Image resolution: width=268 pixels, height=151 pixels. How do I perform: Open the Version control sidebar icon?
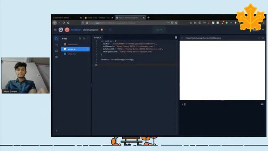[57, 45]
